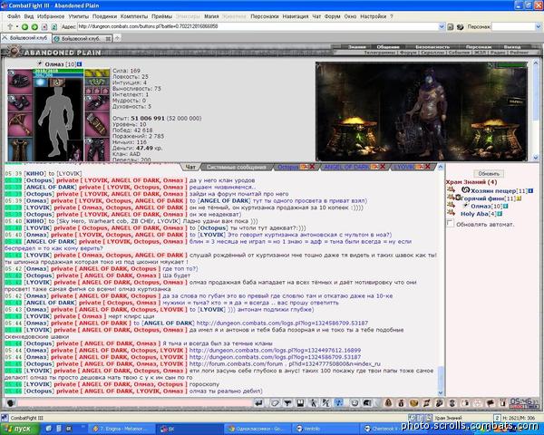544x435 pixels.
Task: Click the green HP bar above character
Action: point(58,71)
